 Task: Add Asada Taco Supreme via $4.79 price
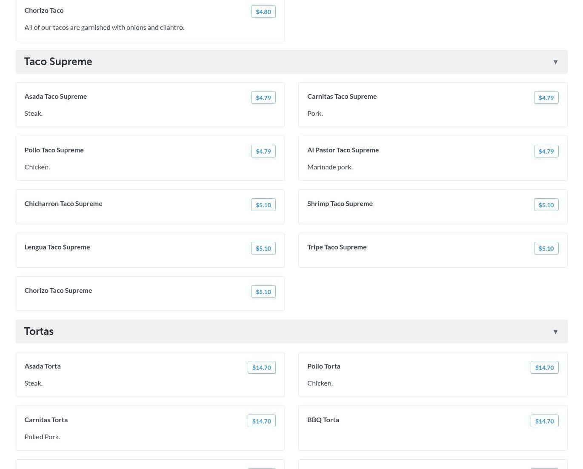pos(263,98)
